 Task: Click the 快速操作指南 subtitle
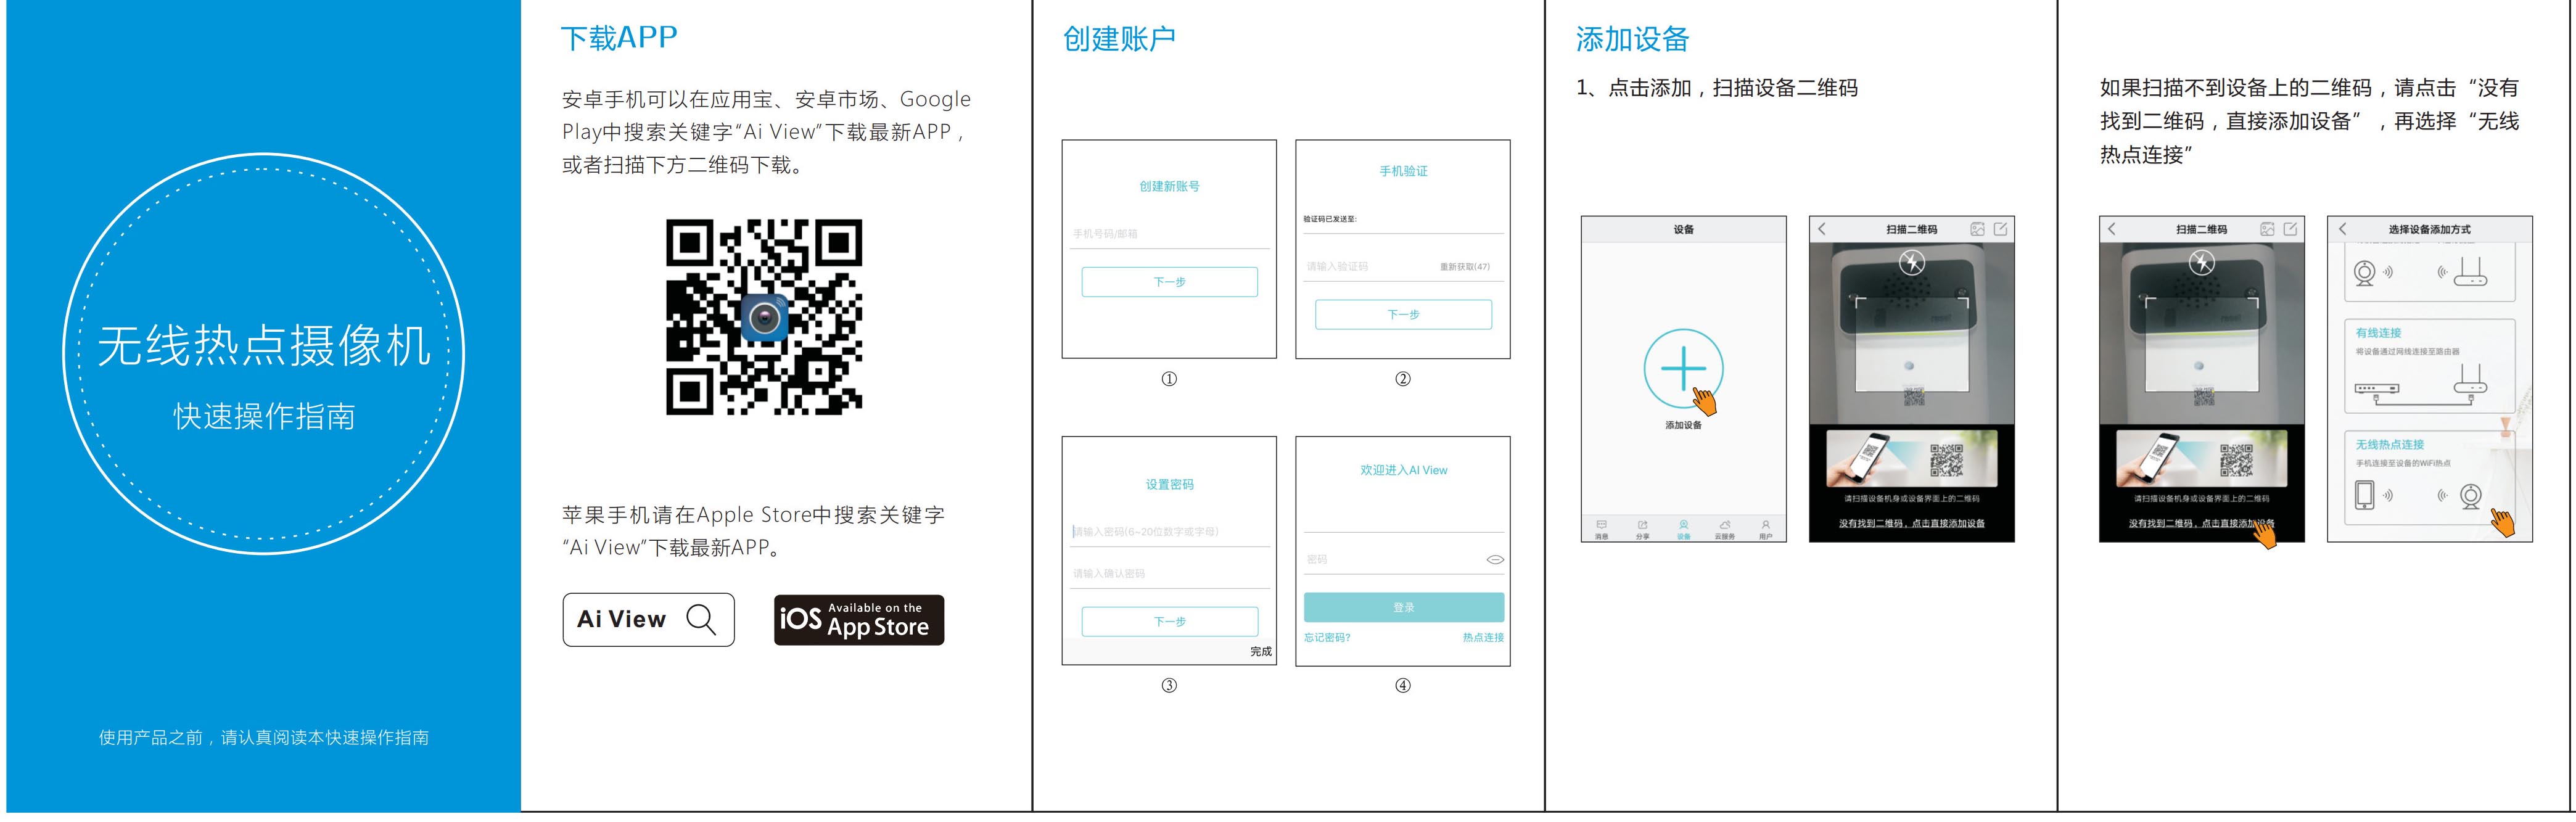pos(264,416)
